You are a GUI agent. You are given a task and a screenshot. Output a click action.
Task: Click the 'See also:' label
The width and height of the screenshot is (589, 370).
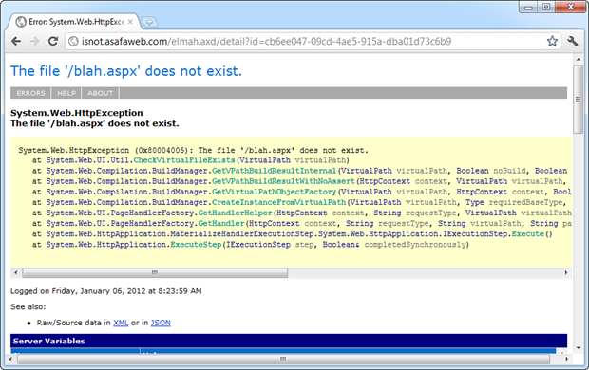coord(28,307)
